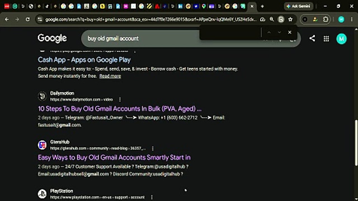Viewport: 358px width, 201px height.
Task: Open the Extensions puzzle icon
Action: 326,19
